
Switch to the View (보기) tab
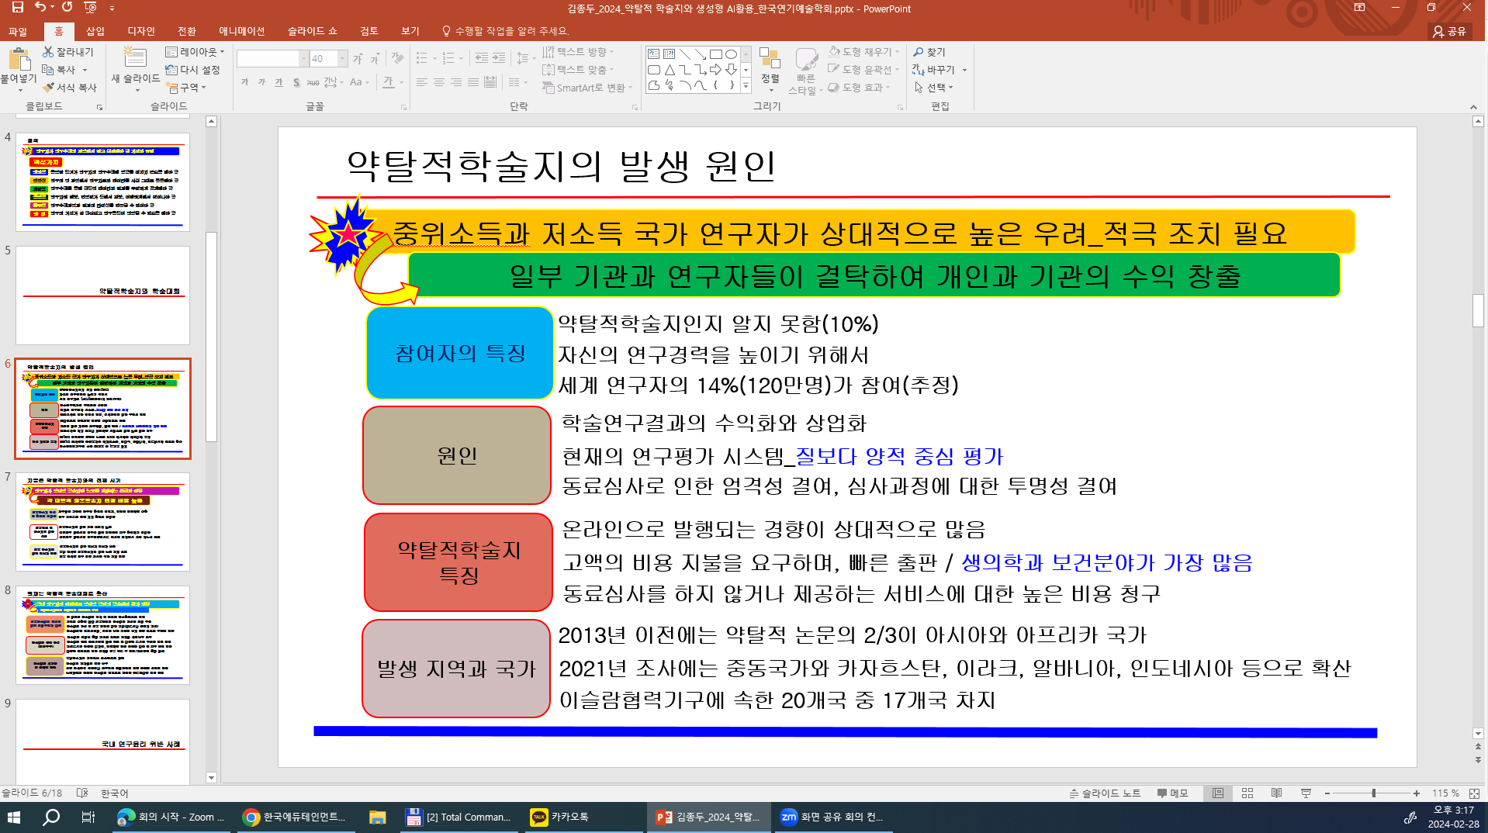point(410,31)
